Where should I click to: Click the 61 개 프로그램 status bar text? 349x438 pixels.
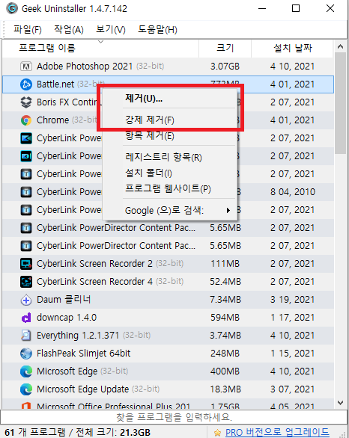35,433
